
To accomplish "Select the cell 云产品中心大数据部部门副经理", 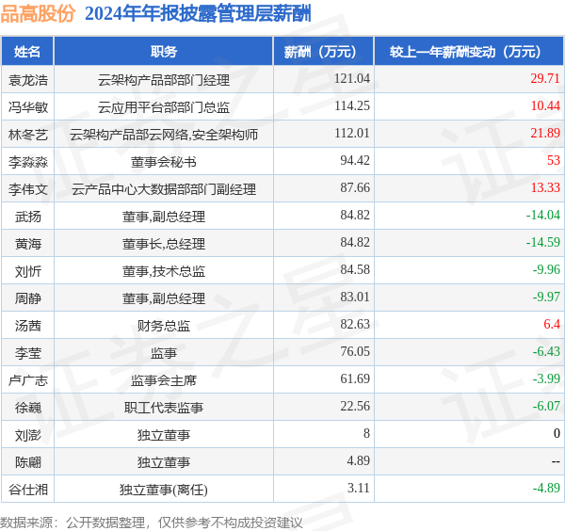I will click(164, 189).
